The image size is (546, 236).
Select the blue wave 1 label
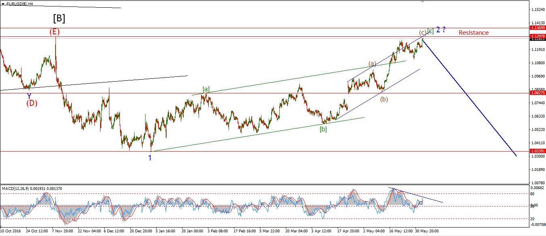tap(150, 158)
